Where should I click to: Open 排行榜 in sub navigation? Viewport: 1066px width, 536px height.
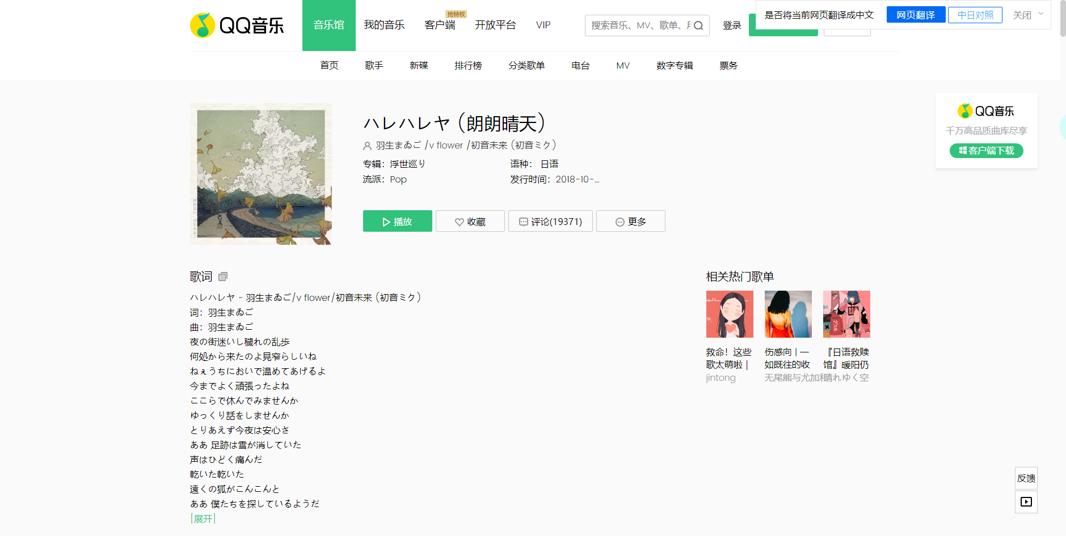click(x=468, y=66)
